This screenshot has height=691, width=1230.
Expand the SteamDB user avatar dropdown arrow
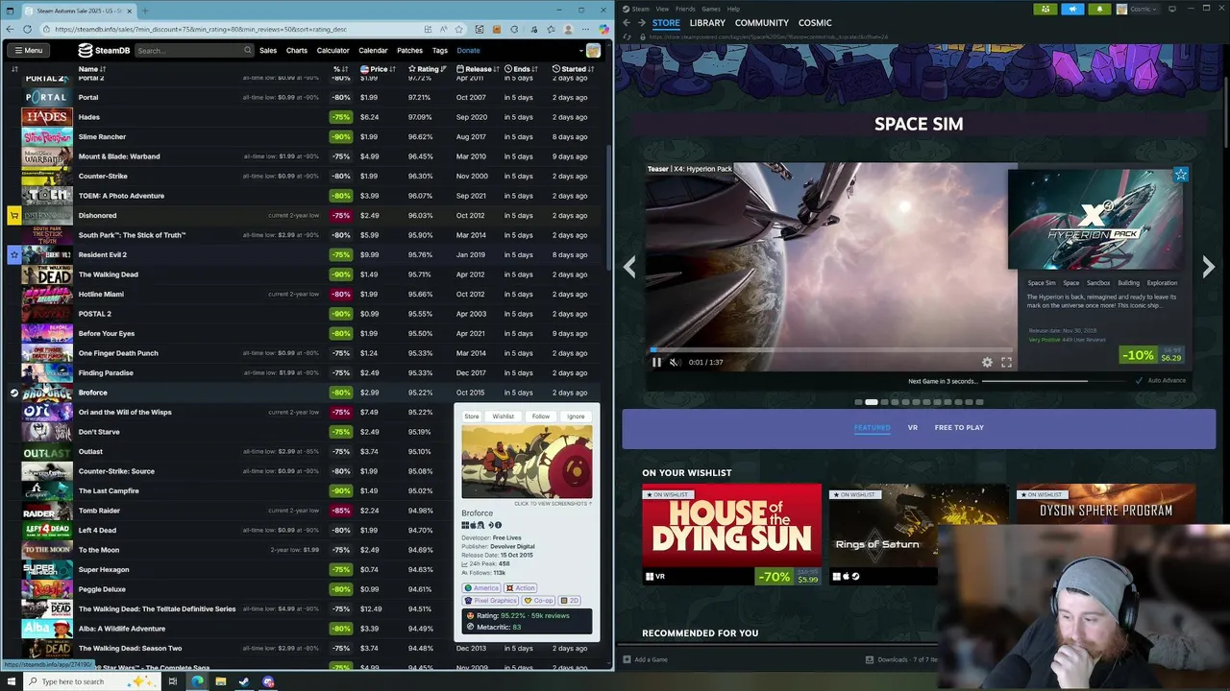[580, 51]
